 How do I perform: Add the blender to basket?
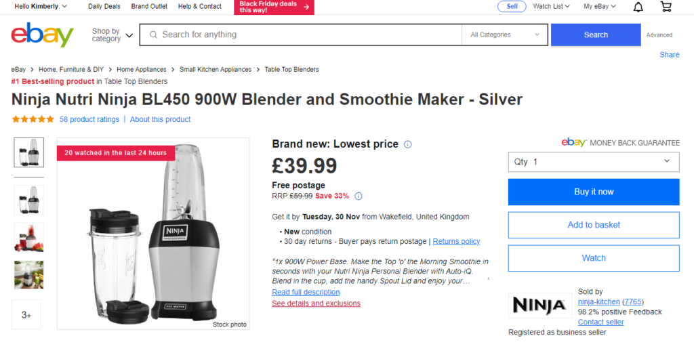(x=593, y=225)
